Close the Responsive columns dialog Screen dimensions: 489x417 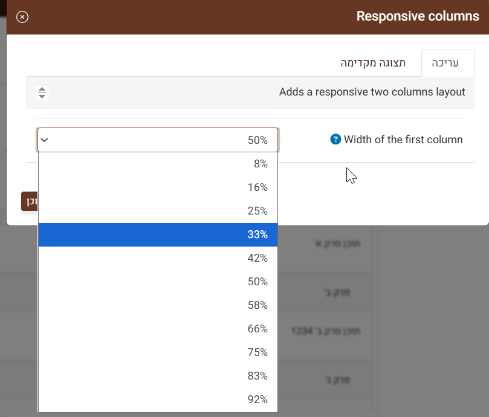coord(22,17)
